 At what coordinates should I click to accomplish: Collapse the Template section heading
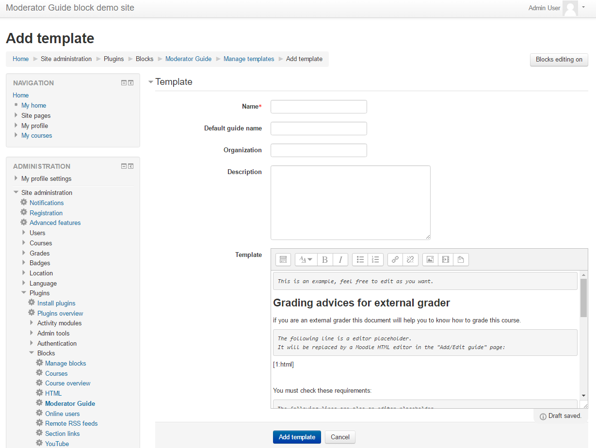pyautogui.click(x=151, y=81)
